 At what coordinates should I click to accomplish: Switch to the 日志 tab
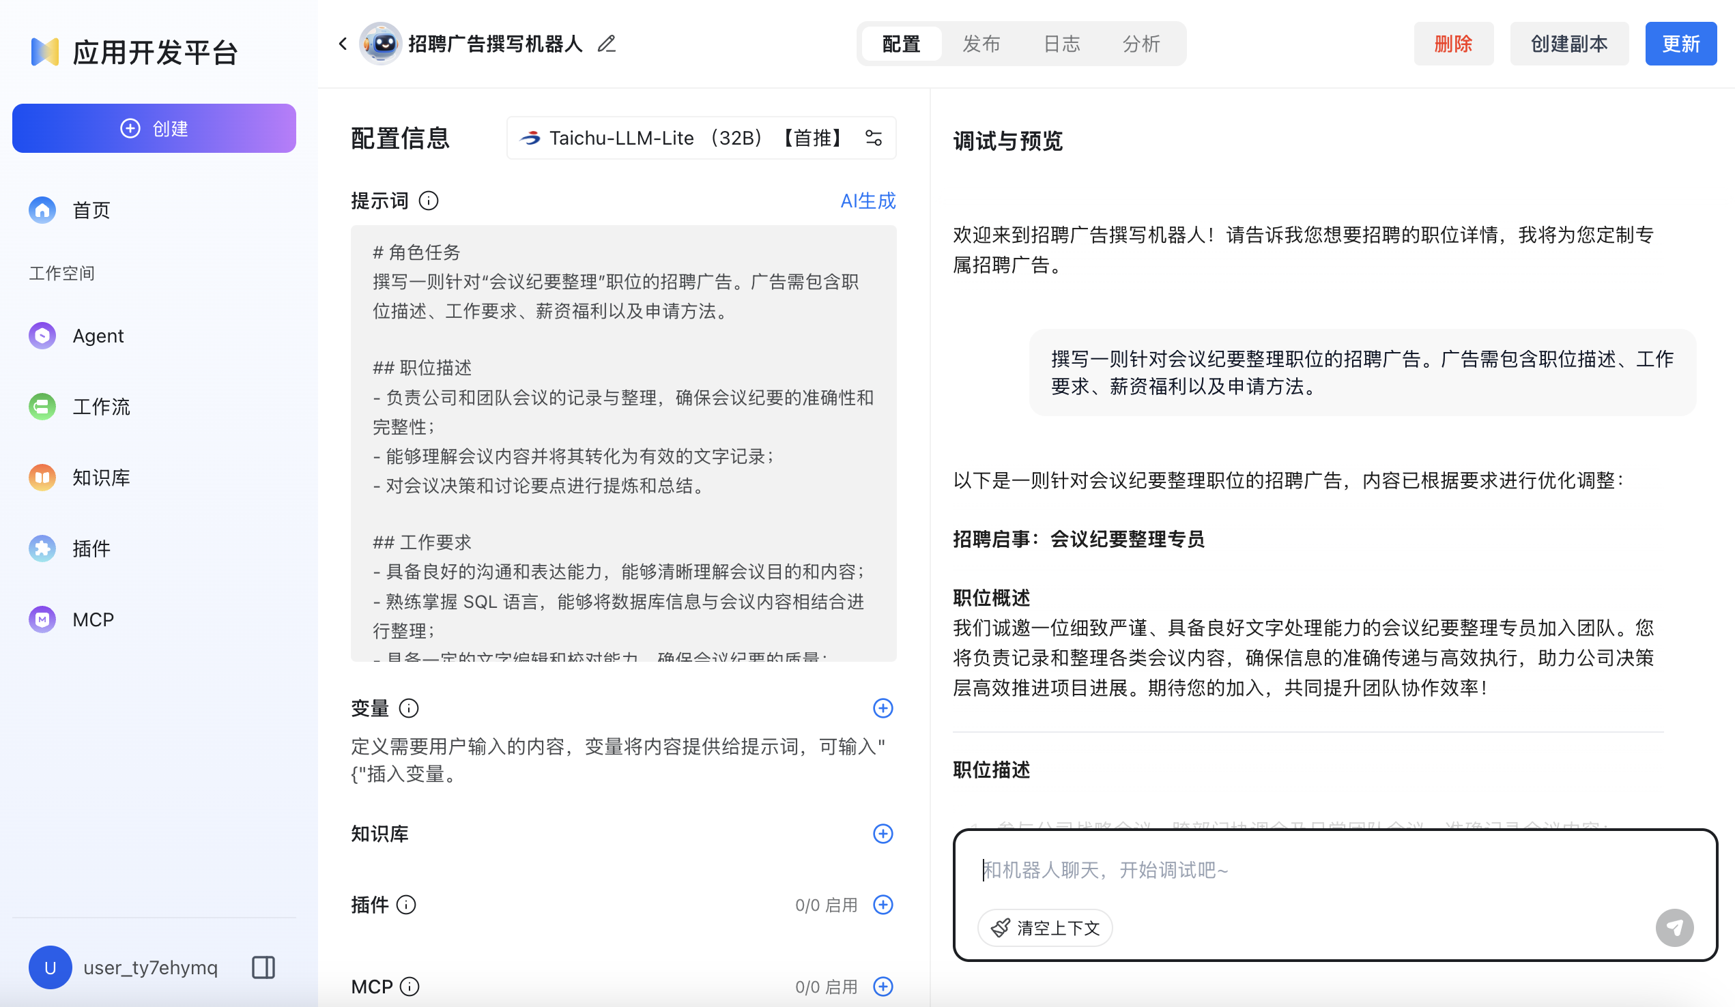[1061, 44]
